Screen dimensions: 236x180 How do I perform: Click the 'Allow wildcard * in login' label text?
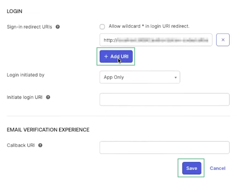tap(149, 26)
